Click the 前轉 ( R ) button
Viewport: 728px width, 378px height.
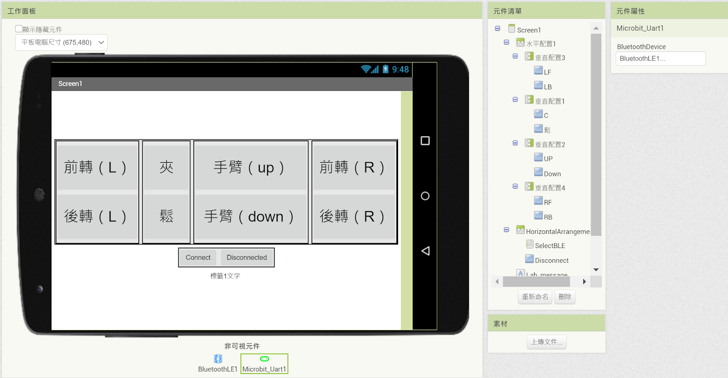[354, 167]
